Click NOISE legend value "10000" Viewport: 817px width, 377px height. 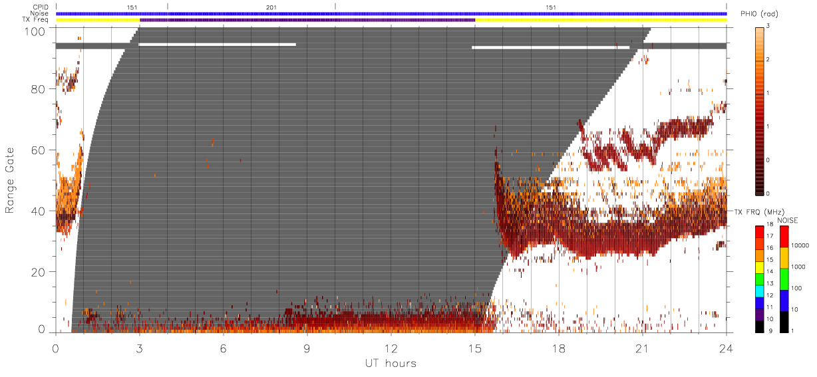[800, 245]
